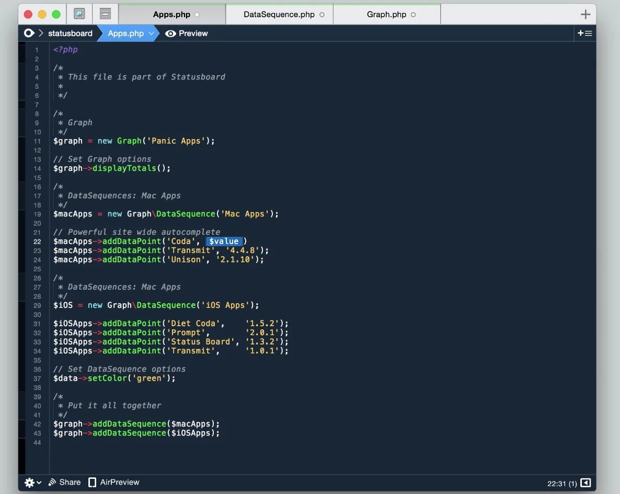Click the 'Mac Apps' string on line 19

tap(245, 214)
